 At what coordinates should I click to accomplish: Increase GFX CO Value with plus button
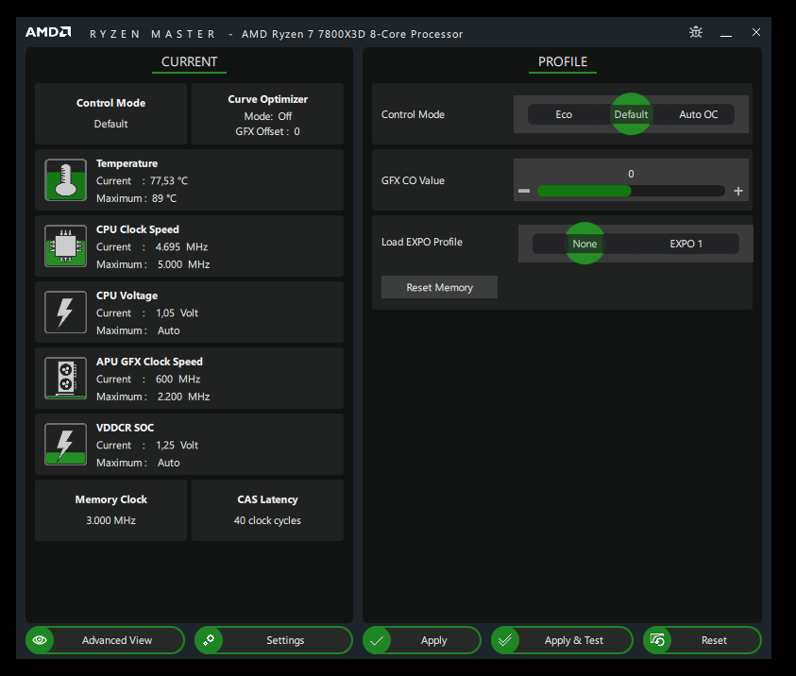point(738,192)
